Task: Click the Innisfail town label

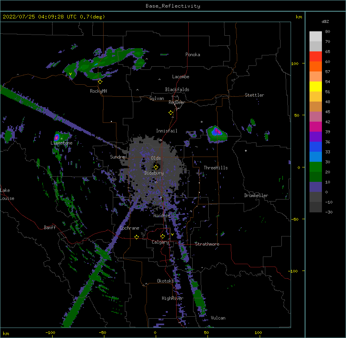Action: (x=167, y=131)
